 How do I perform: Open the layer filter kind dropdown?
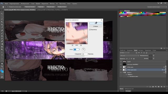(x=125, y=53)
